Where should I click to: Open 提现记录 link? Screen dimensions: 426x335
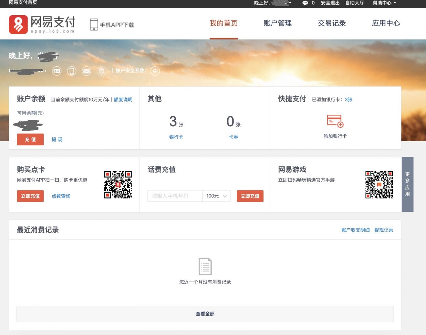click(384, 230)
